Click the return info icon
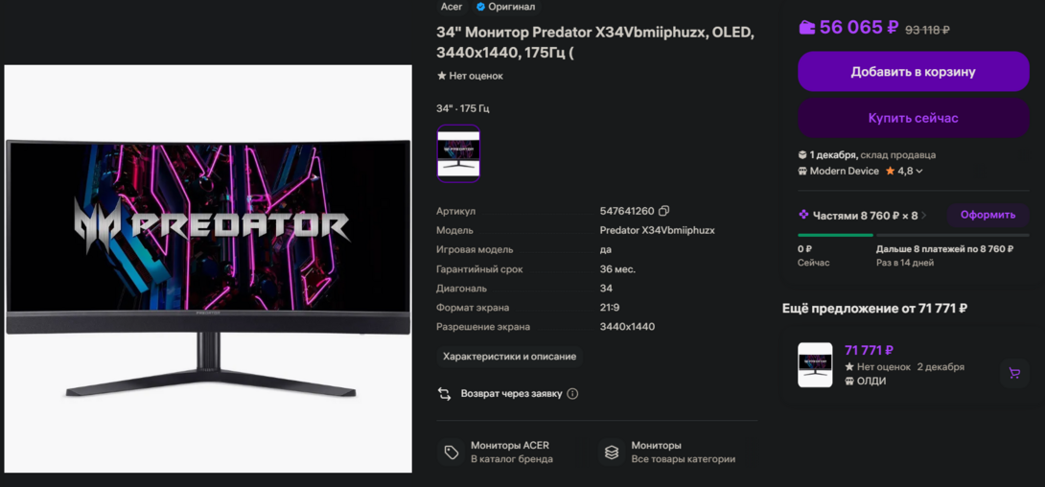The height and width of the screenshot is (487, 1045). (572, 394)
